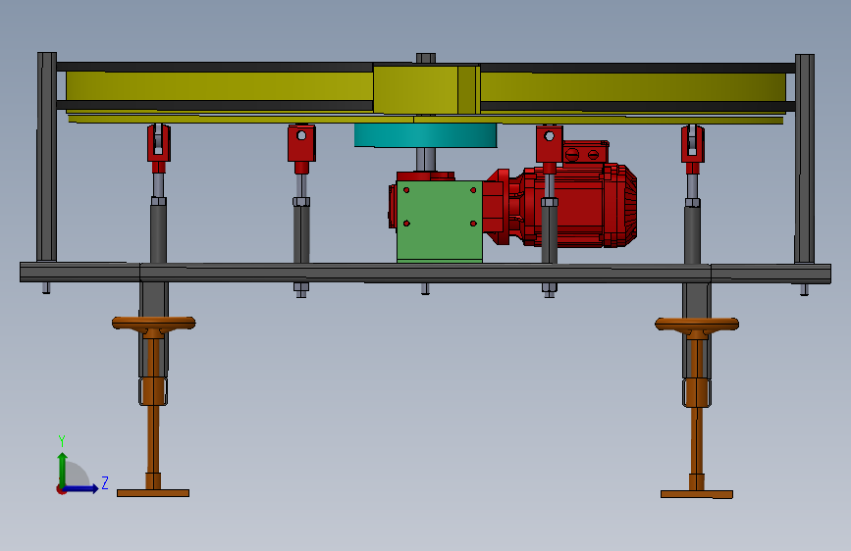
Task: Select the motor's red terminal box
Action: 586,152
